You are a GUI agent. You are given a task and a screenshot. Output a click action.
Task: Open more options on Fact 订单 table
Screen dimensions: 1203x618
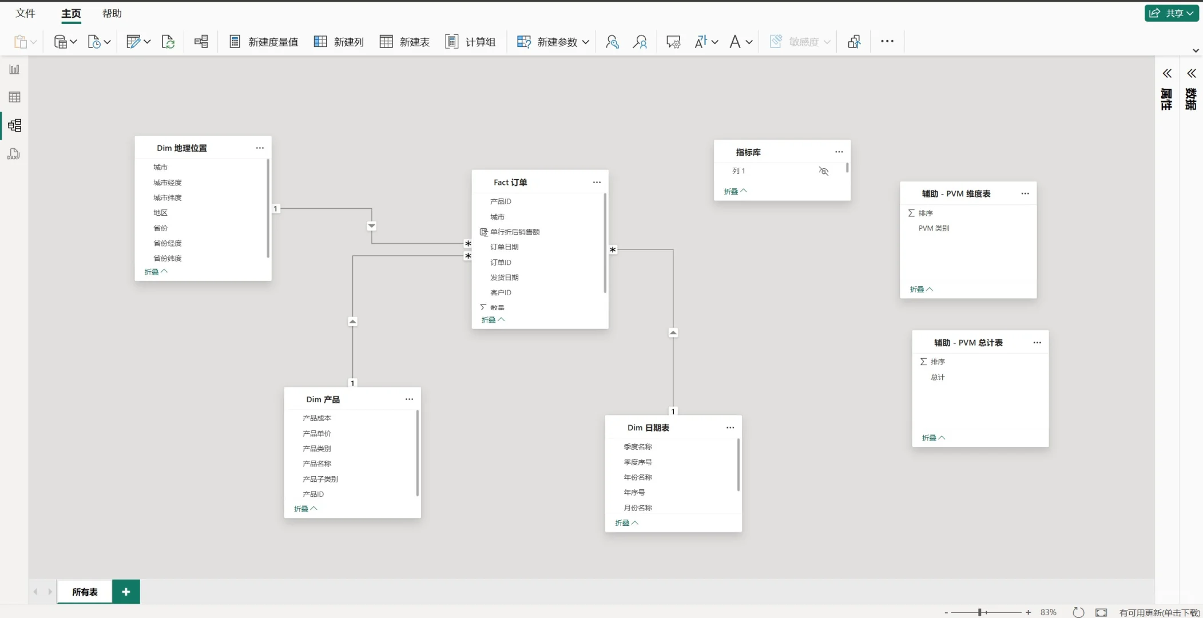pos(597,182)
